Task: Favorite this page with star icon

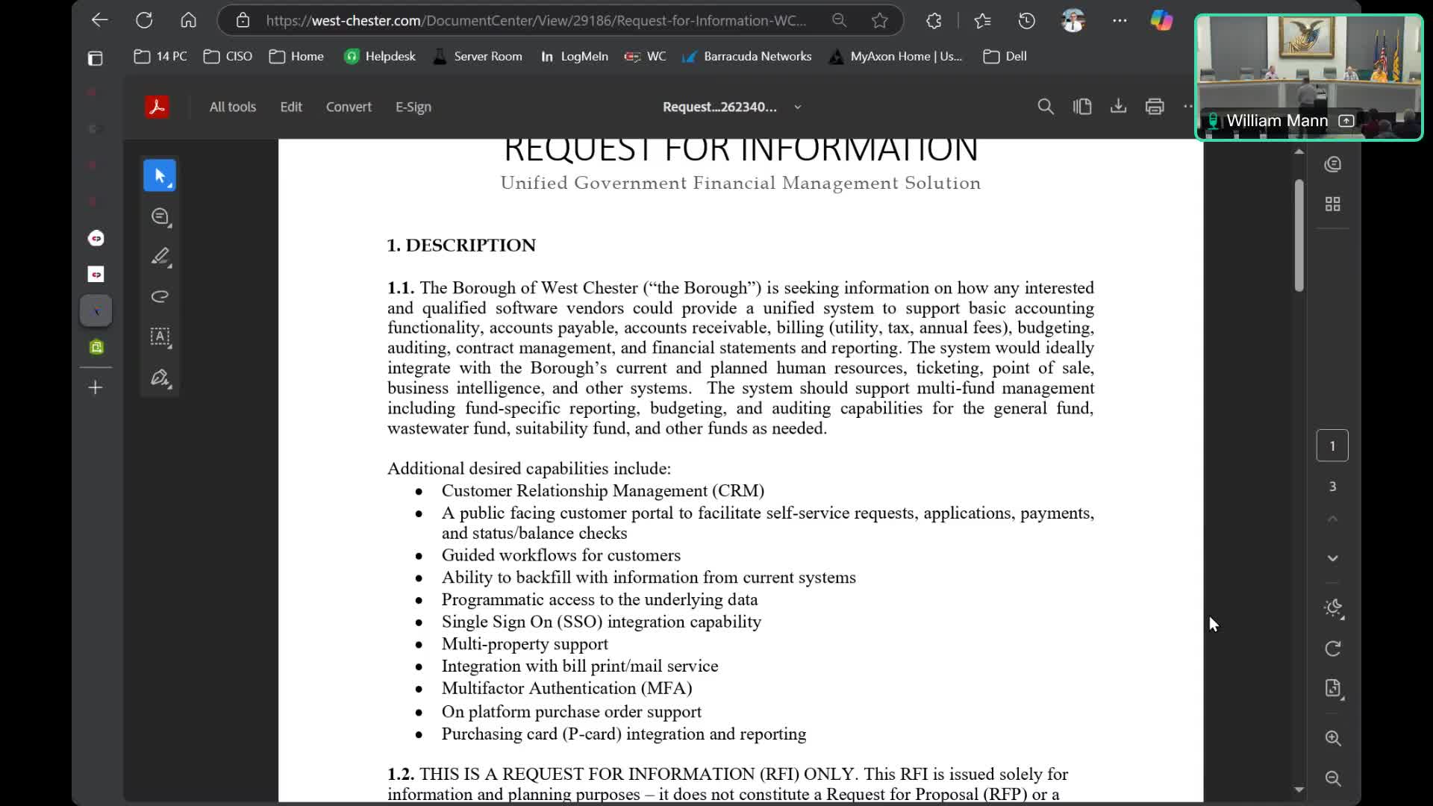Action: click(x=879, y=21)
